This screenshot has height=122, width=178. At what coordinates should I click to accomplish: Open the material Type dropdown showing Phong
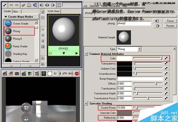click(140, 49)
